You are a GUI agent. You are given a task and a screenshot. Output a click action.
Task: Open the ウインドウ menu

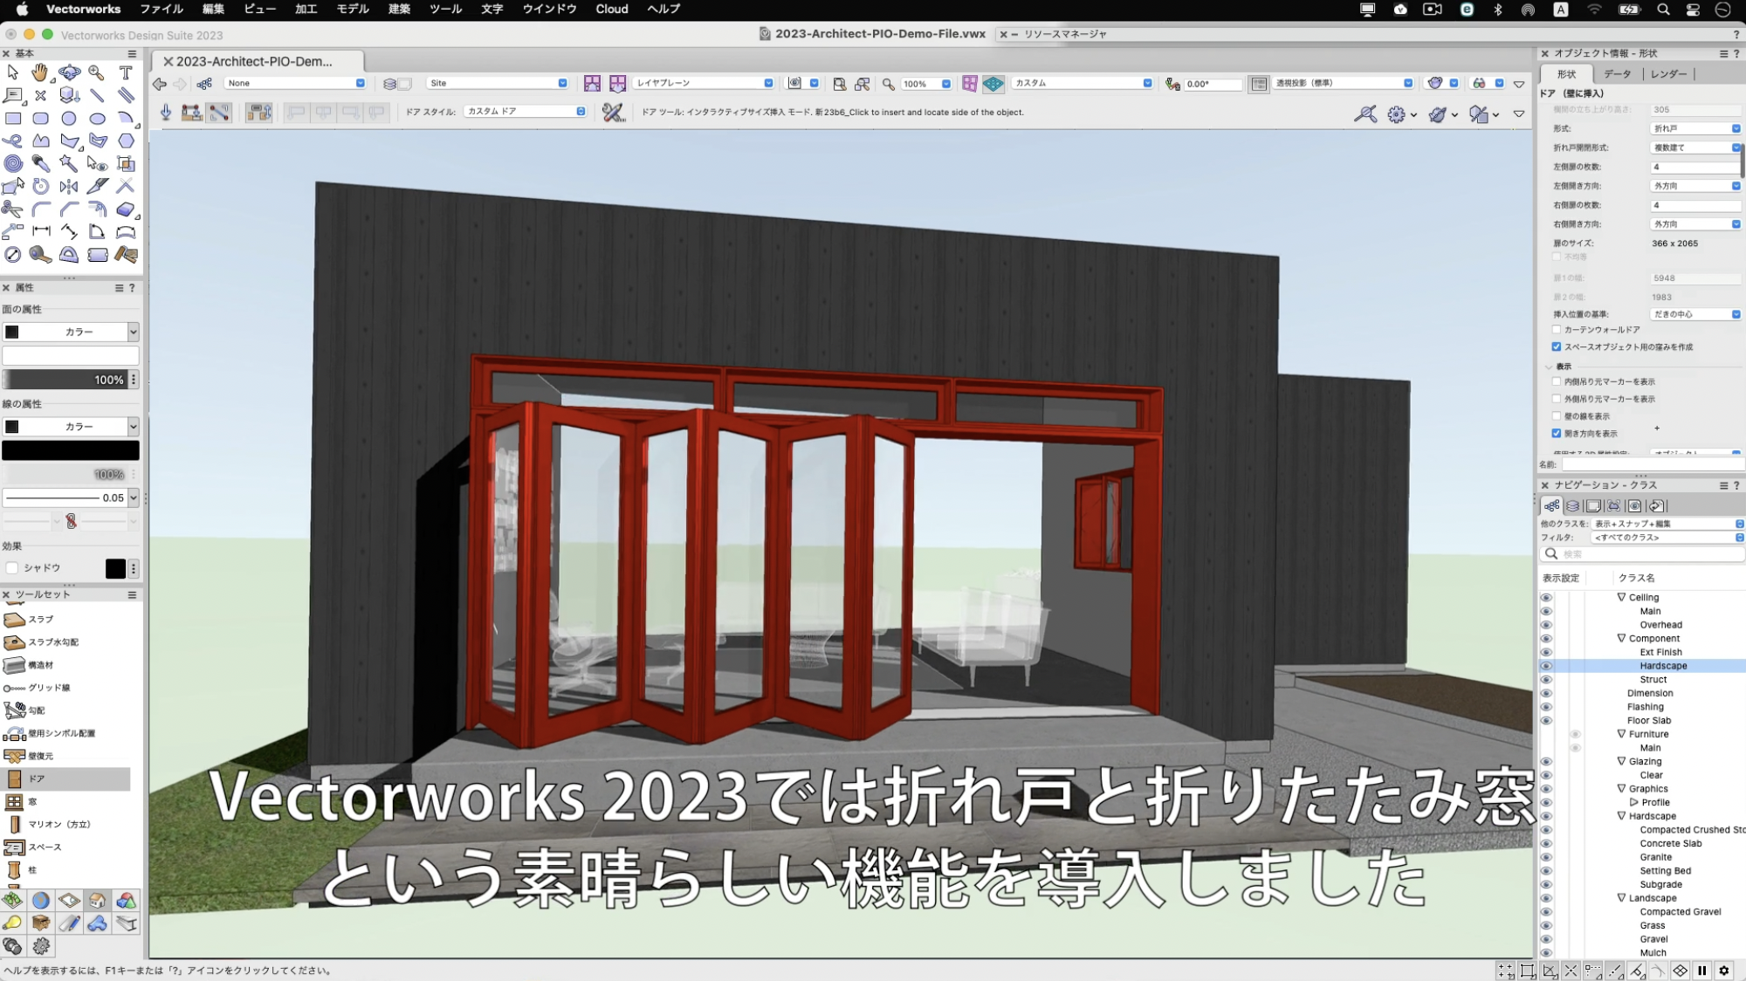[x=549, y=10]
